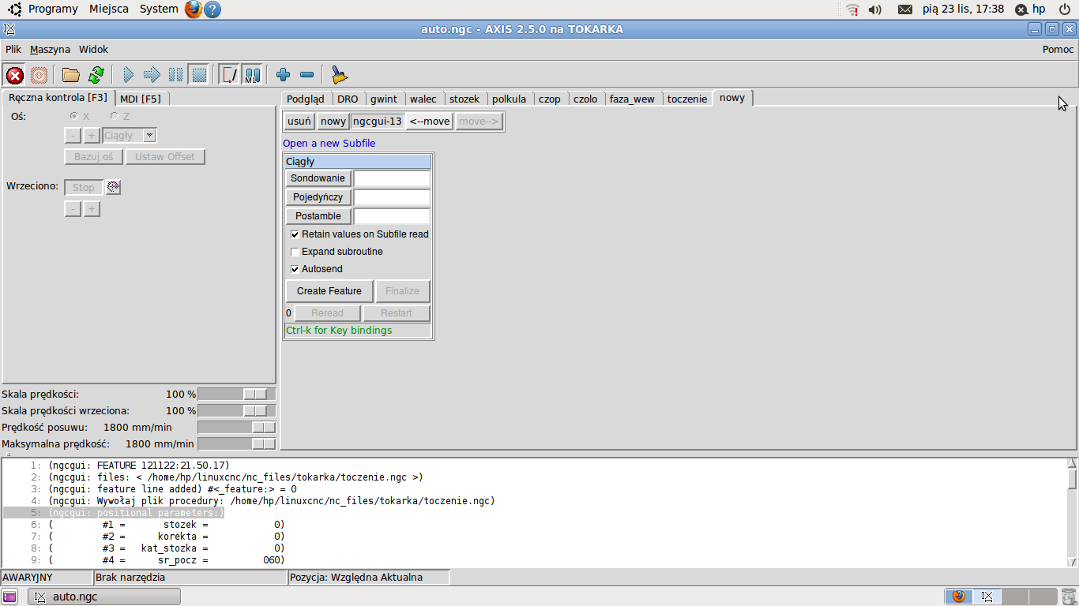Open trash icon in bottom panel
The image size is (1079, 606).
pos(1067,597)
